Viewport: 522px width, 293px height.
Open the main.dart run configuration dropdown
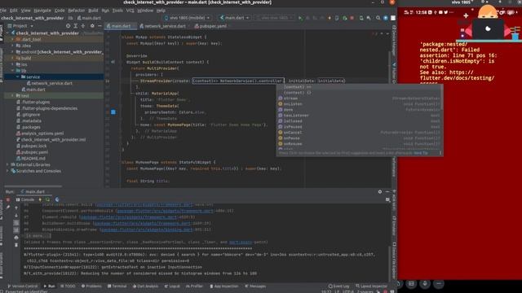point(234,18)
